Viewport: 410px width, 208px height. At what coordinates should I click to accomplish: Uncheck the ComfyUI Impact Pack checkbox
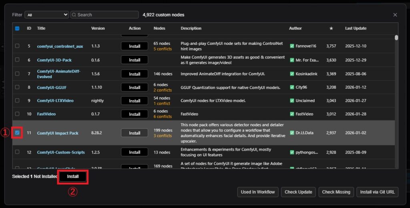pos(17,133)
